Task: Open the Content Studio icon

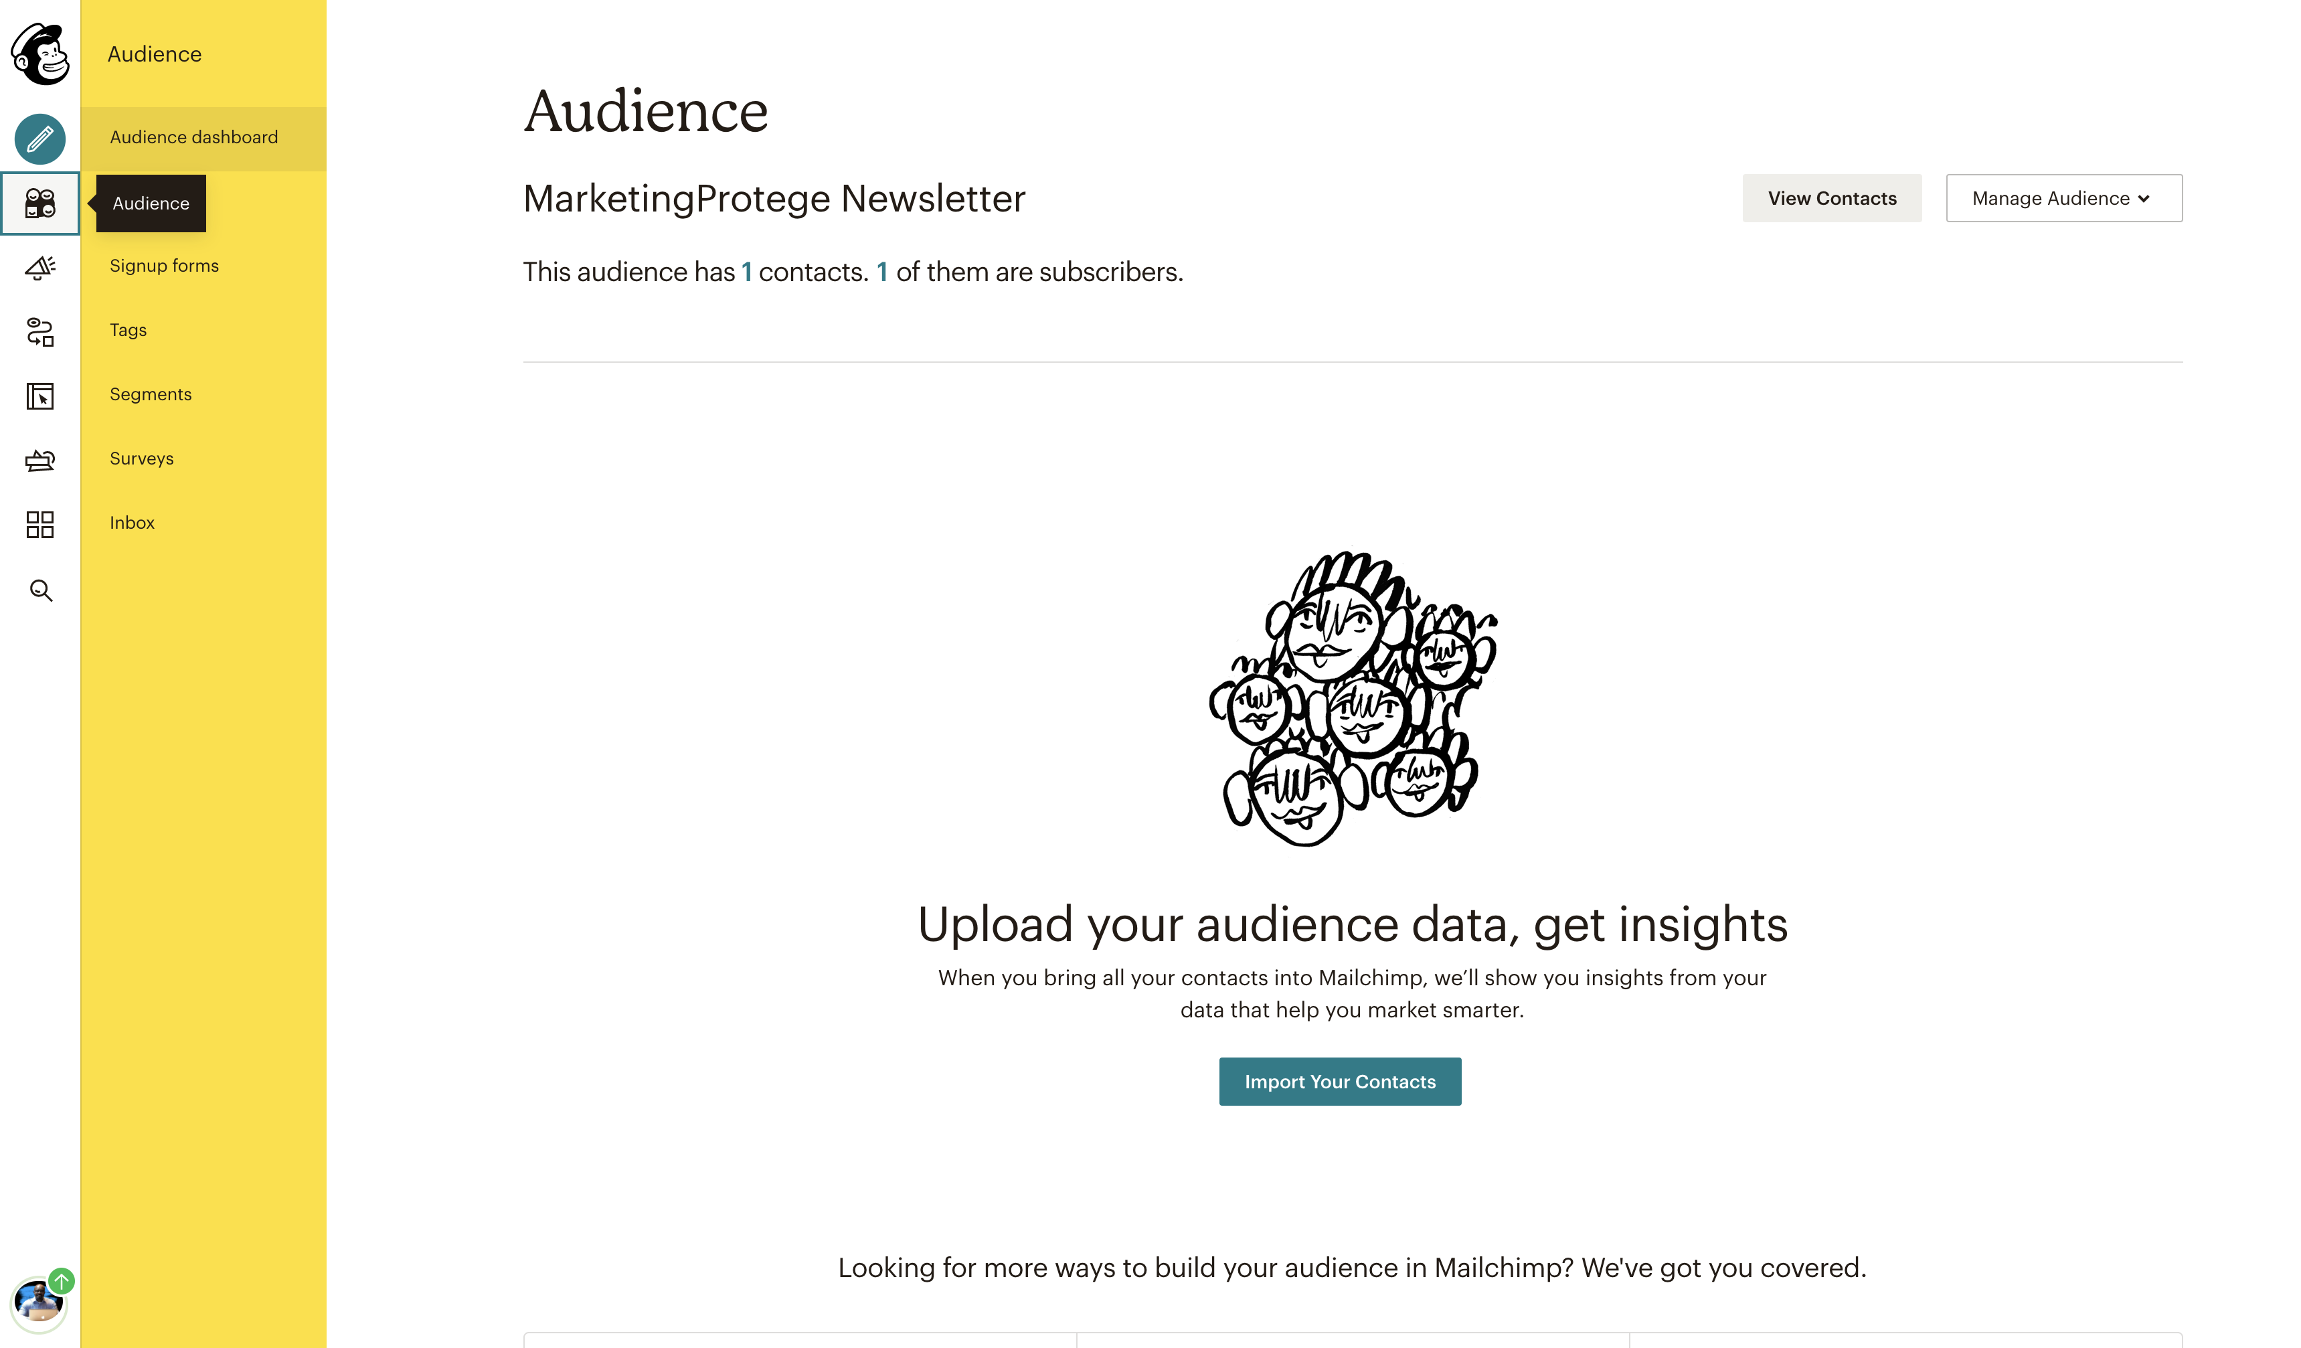Action: click(x=40, y=460)
